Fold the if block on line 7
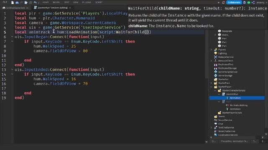Image resolution: width=268 pixels, height=150 pixels. (12, 41)
